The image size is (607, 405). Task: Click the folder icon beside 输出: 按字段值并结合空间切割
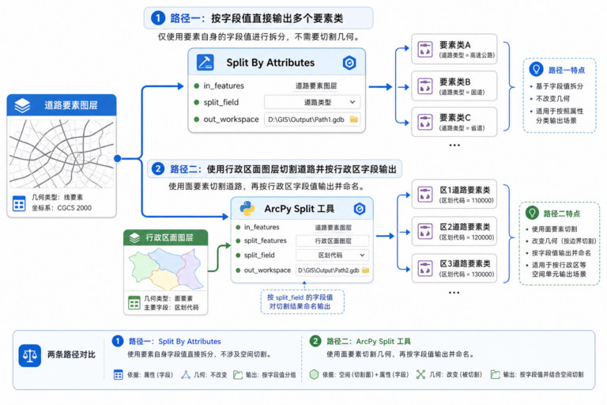pos(495,374)
